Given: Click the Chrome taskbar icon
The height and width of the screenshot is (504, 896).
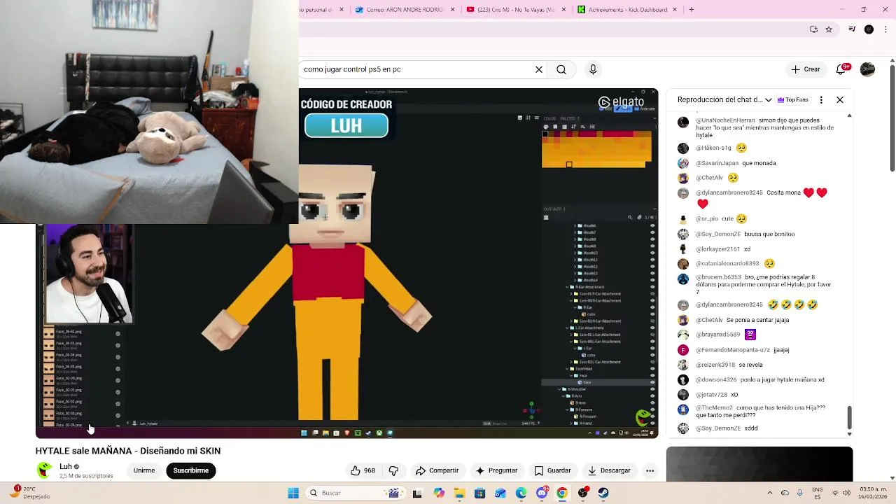Looking at the screenshot, I should [x=562, y=493].
